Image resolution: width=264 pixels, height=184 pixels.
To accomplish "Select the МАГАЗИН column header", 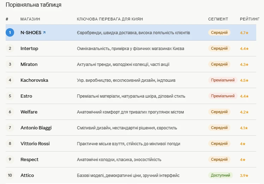I will (30, 19).
